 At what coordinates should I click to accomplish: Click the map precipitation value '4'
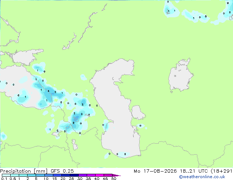[x=49, y=91]
